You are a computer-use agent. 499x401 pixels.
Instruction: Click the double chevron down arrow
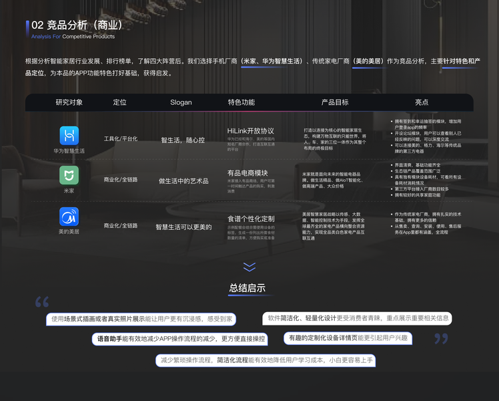click(x=249, y=267)
